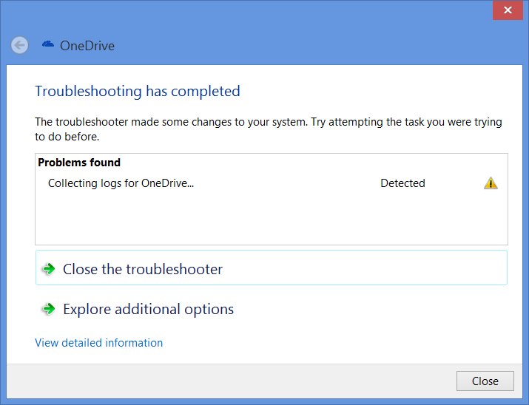Image resolution: width=529 pixels, height=405 pixels.
Task: Click green arrow beside Explore additional options
Action: [x=49, y=309]
